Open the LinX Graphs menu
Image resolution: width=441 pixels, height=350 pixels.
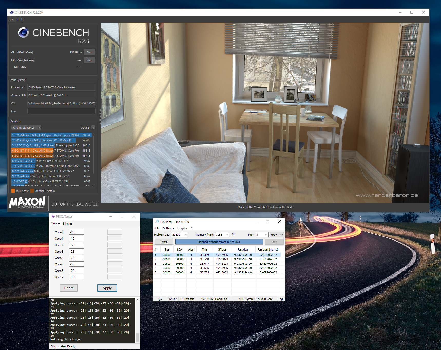(x=182, y=228)
